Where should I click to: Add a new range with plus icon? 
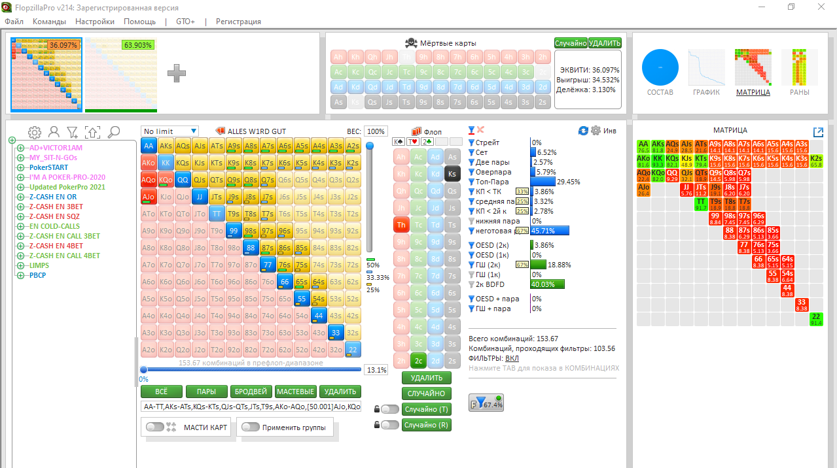(176, 73)
